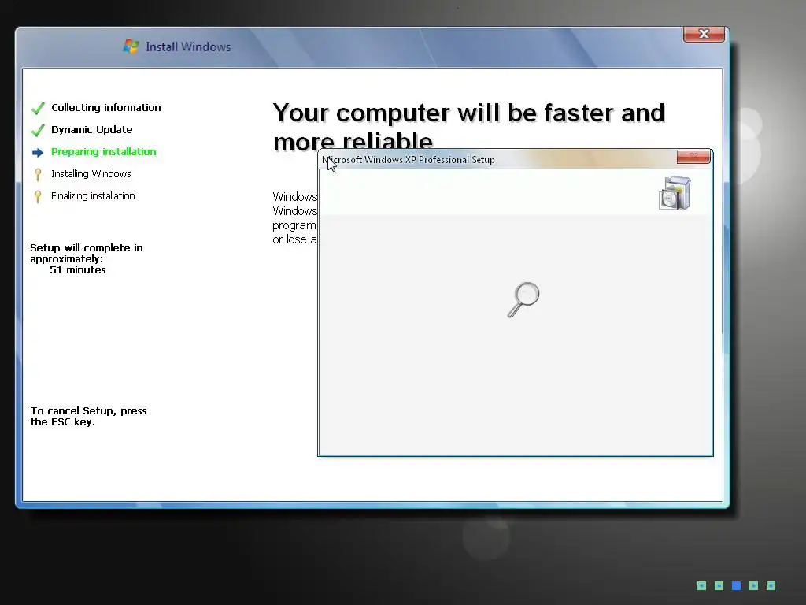
Task: Close the Microsoft Windows XP Professional Setup dialog
Action: (693, 157)
